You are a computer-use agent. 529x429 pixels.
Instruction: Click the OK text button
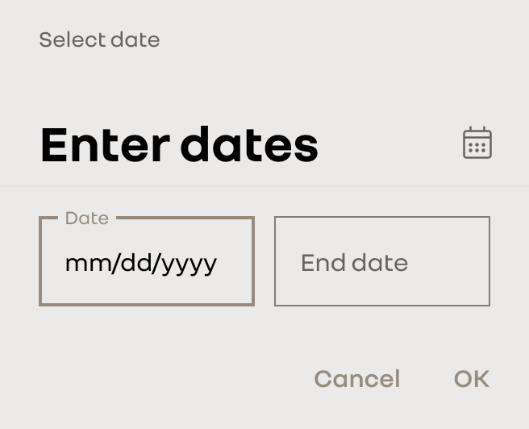pyautogui.click(x=472, y=379)
